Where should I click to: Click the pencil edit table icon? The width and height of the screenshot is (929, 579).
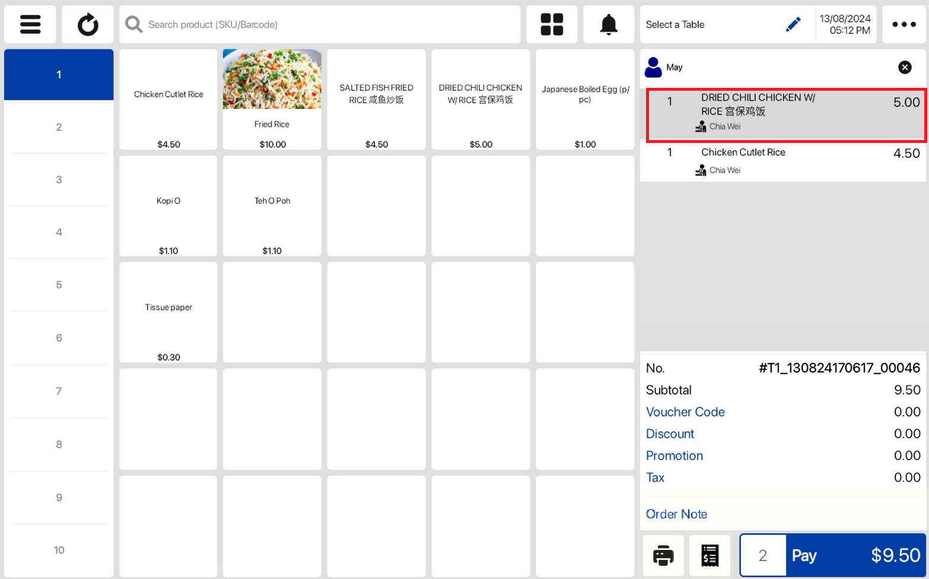pos(793,24)
